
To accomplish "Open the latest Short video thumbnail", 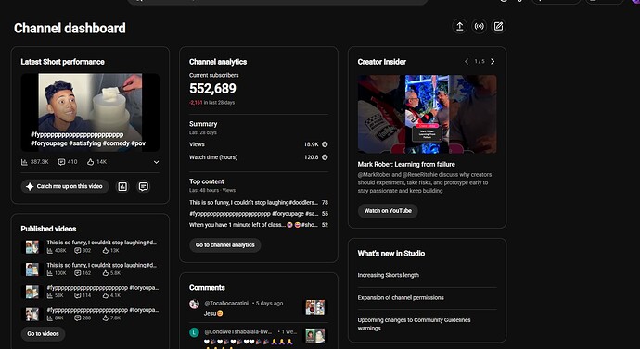I will (x=90, y=112).
